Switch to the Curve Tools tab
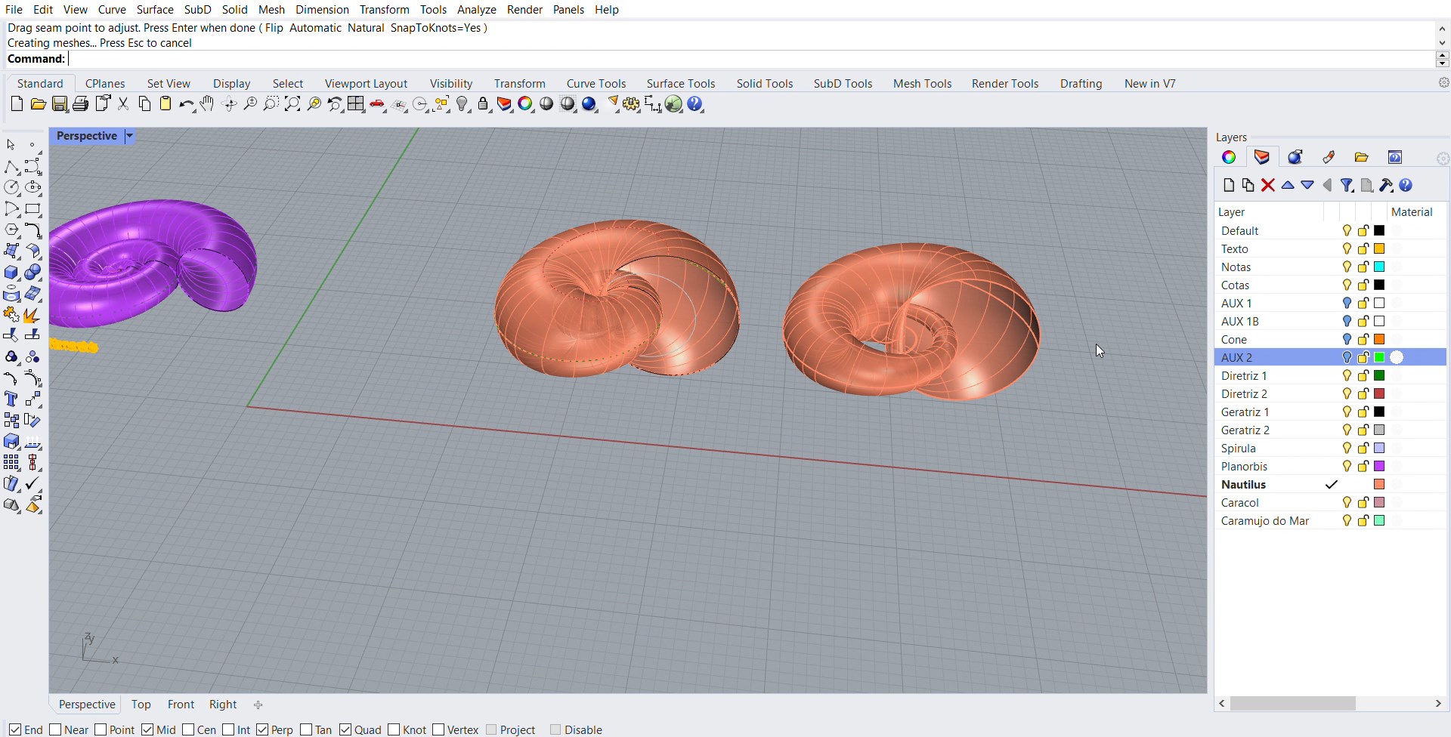Screen dimensions: 1451x737 (596, 83)
